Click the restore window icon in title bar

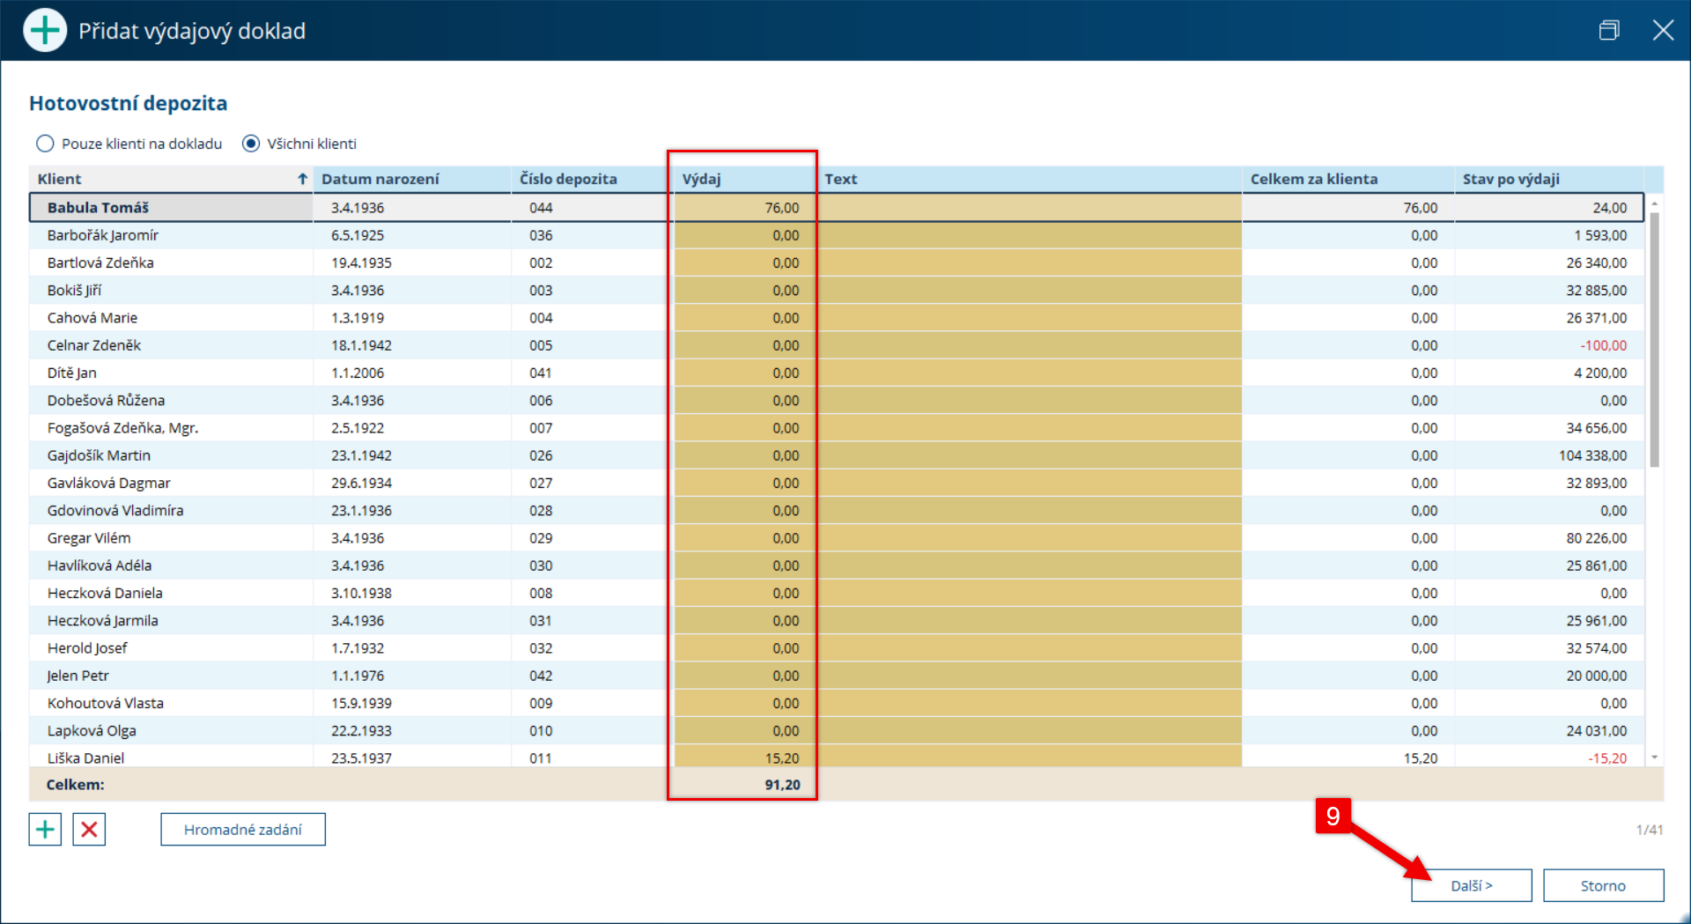tap(1609, 31)
